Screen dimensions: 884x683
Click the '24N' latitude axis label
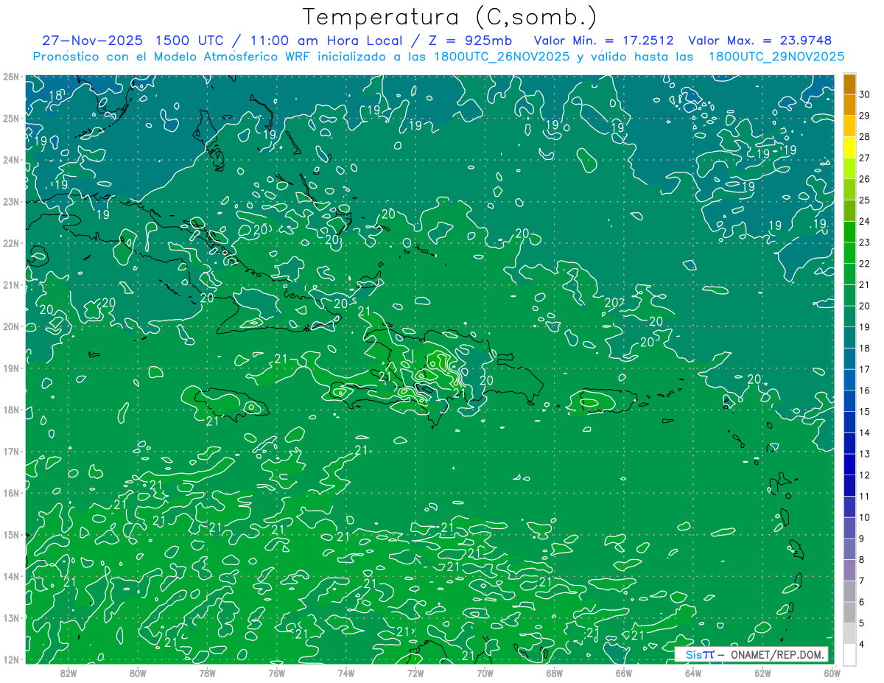click(10, 160)
